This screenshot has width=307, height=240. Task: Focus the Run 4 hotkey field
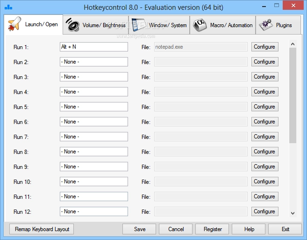pyautogui.click(x=94, y=92)
